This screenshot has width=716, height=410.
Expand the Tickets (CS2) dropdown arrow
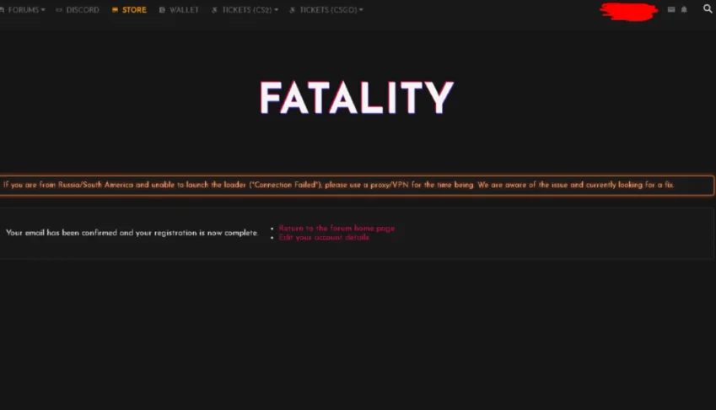coord(276,10)
